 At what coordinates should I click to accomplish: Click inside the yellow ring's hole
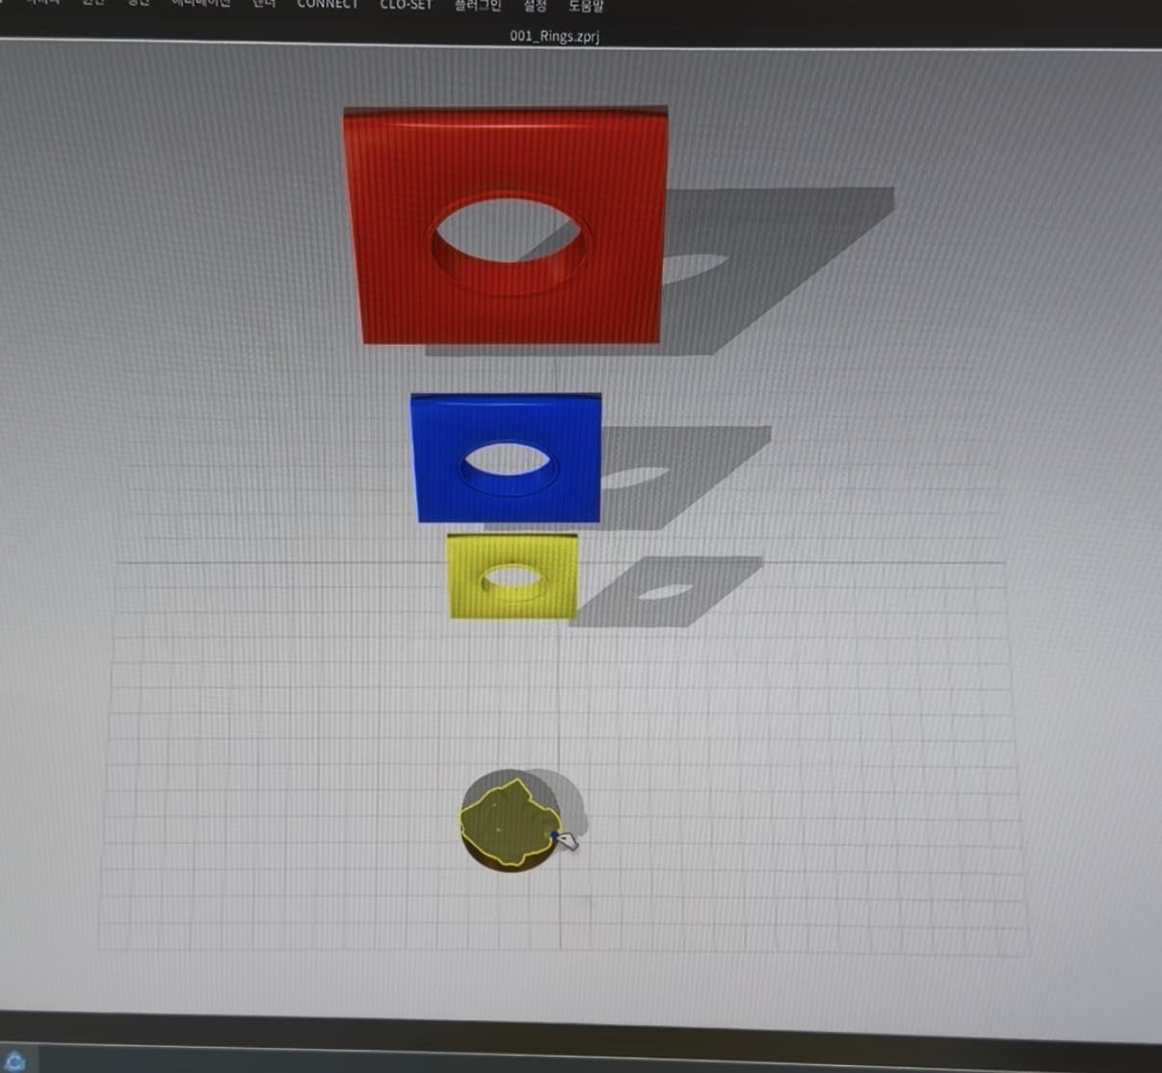click(x=513, y=579)
